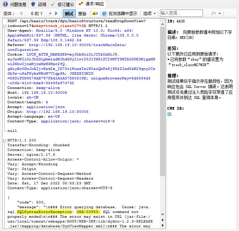
Task: Open the 问题信息 tab
Action: 15,4
